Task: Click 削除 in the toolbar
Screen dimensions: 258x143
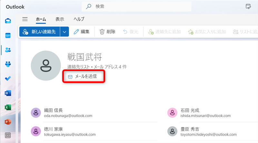Action: point(107,32)
